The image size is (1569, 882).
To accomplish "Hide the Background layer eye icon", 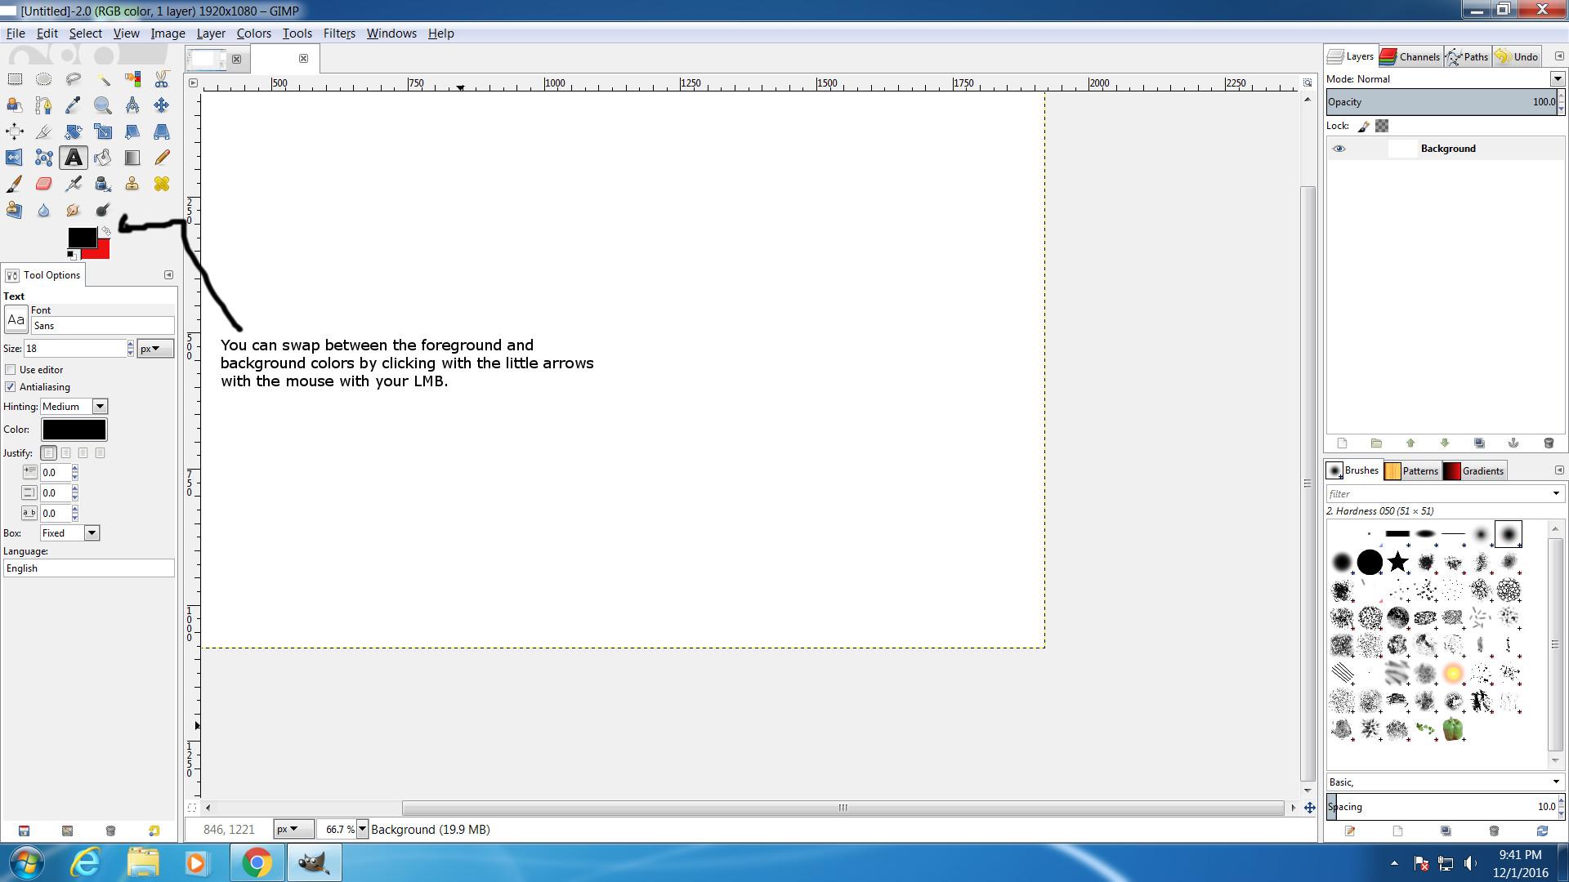I will click(x=1339, y=149).
